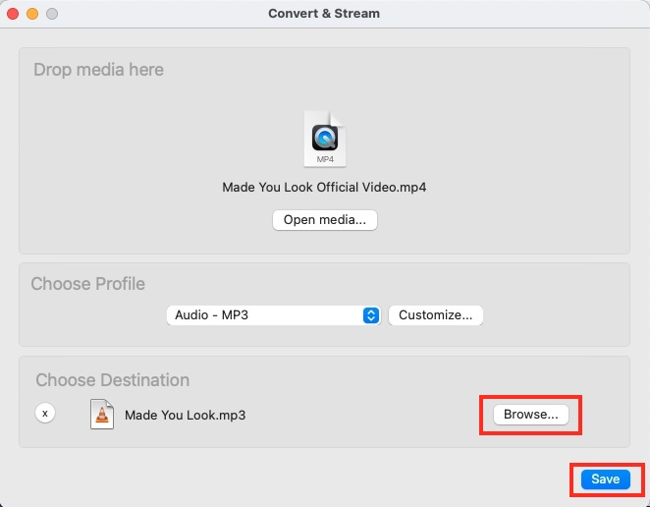Select the Made You Look Official Video.mp4 filename

(324, 187)
